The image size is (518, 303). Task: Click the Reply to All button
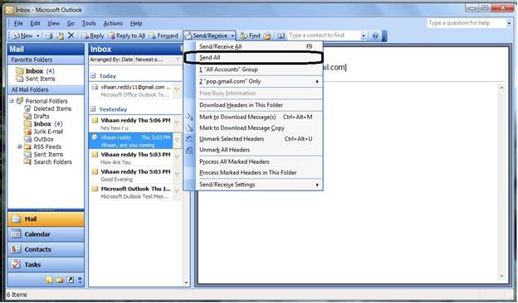click(x=126, y=36)
